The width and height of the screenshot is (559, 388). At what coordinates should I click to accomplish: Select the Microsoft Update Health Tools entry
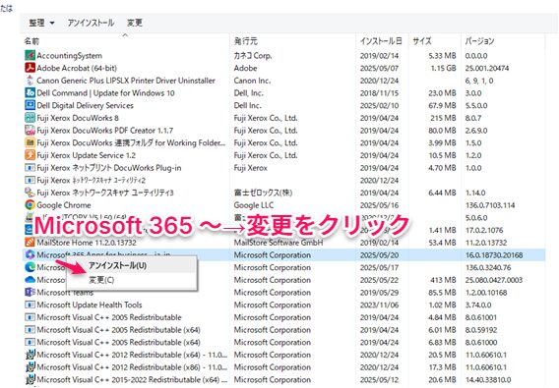(90, 305)
